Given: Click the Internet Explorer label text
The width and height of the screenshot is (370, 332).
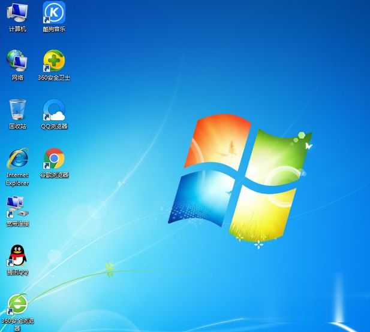Looking at the screenshot, I should click(17, 179).
